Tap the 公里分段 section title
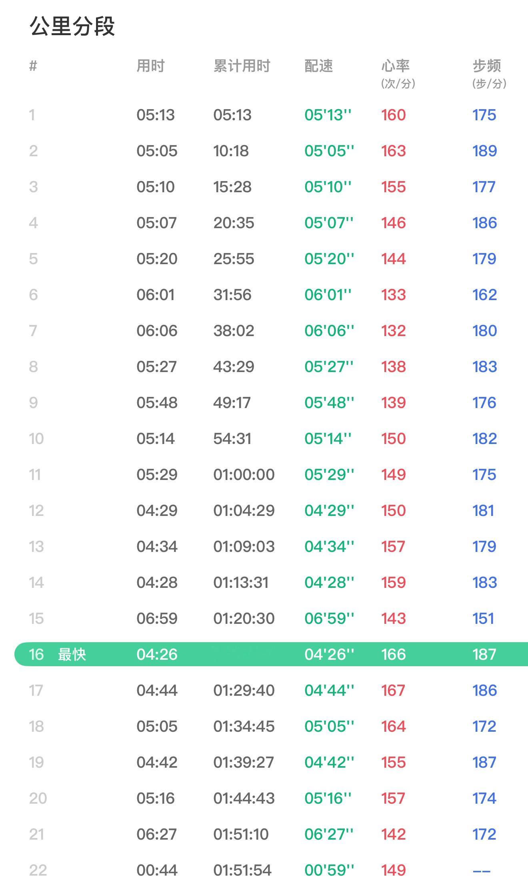The image size is (528, 884). pyautogui.click(x=72, y=27)
